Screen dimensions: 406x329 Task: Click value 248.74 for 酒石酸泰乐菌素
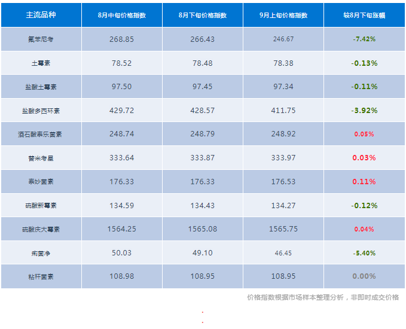122,133
